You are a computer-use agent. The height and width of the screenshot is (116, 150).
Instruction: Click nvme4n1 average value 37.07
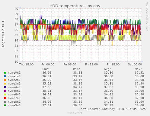pyautogui.click(x=109, y=87)
